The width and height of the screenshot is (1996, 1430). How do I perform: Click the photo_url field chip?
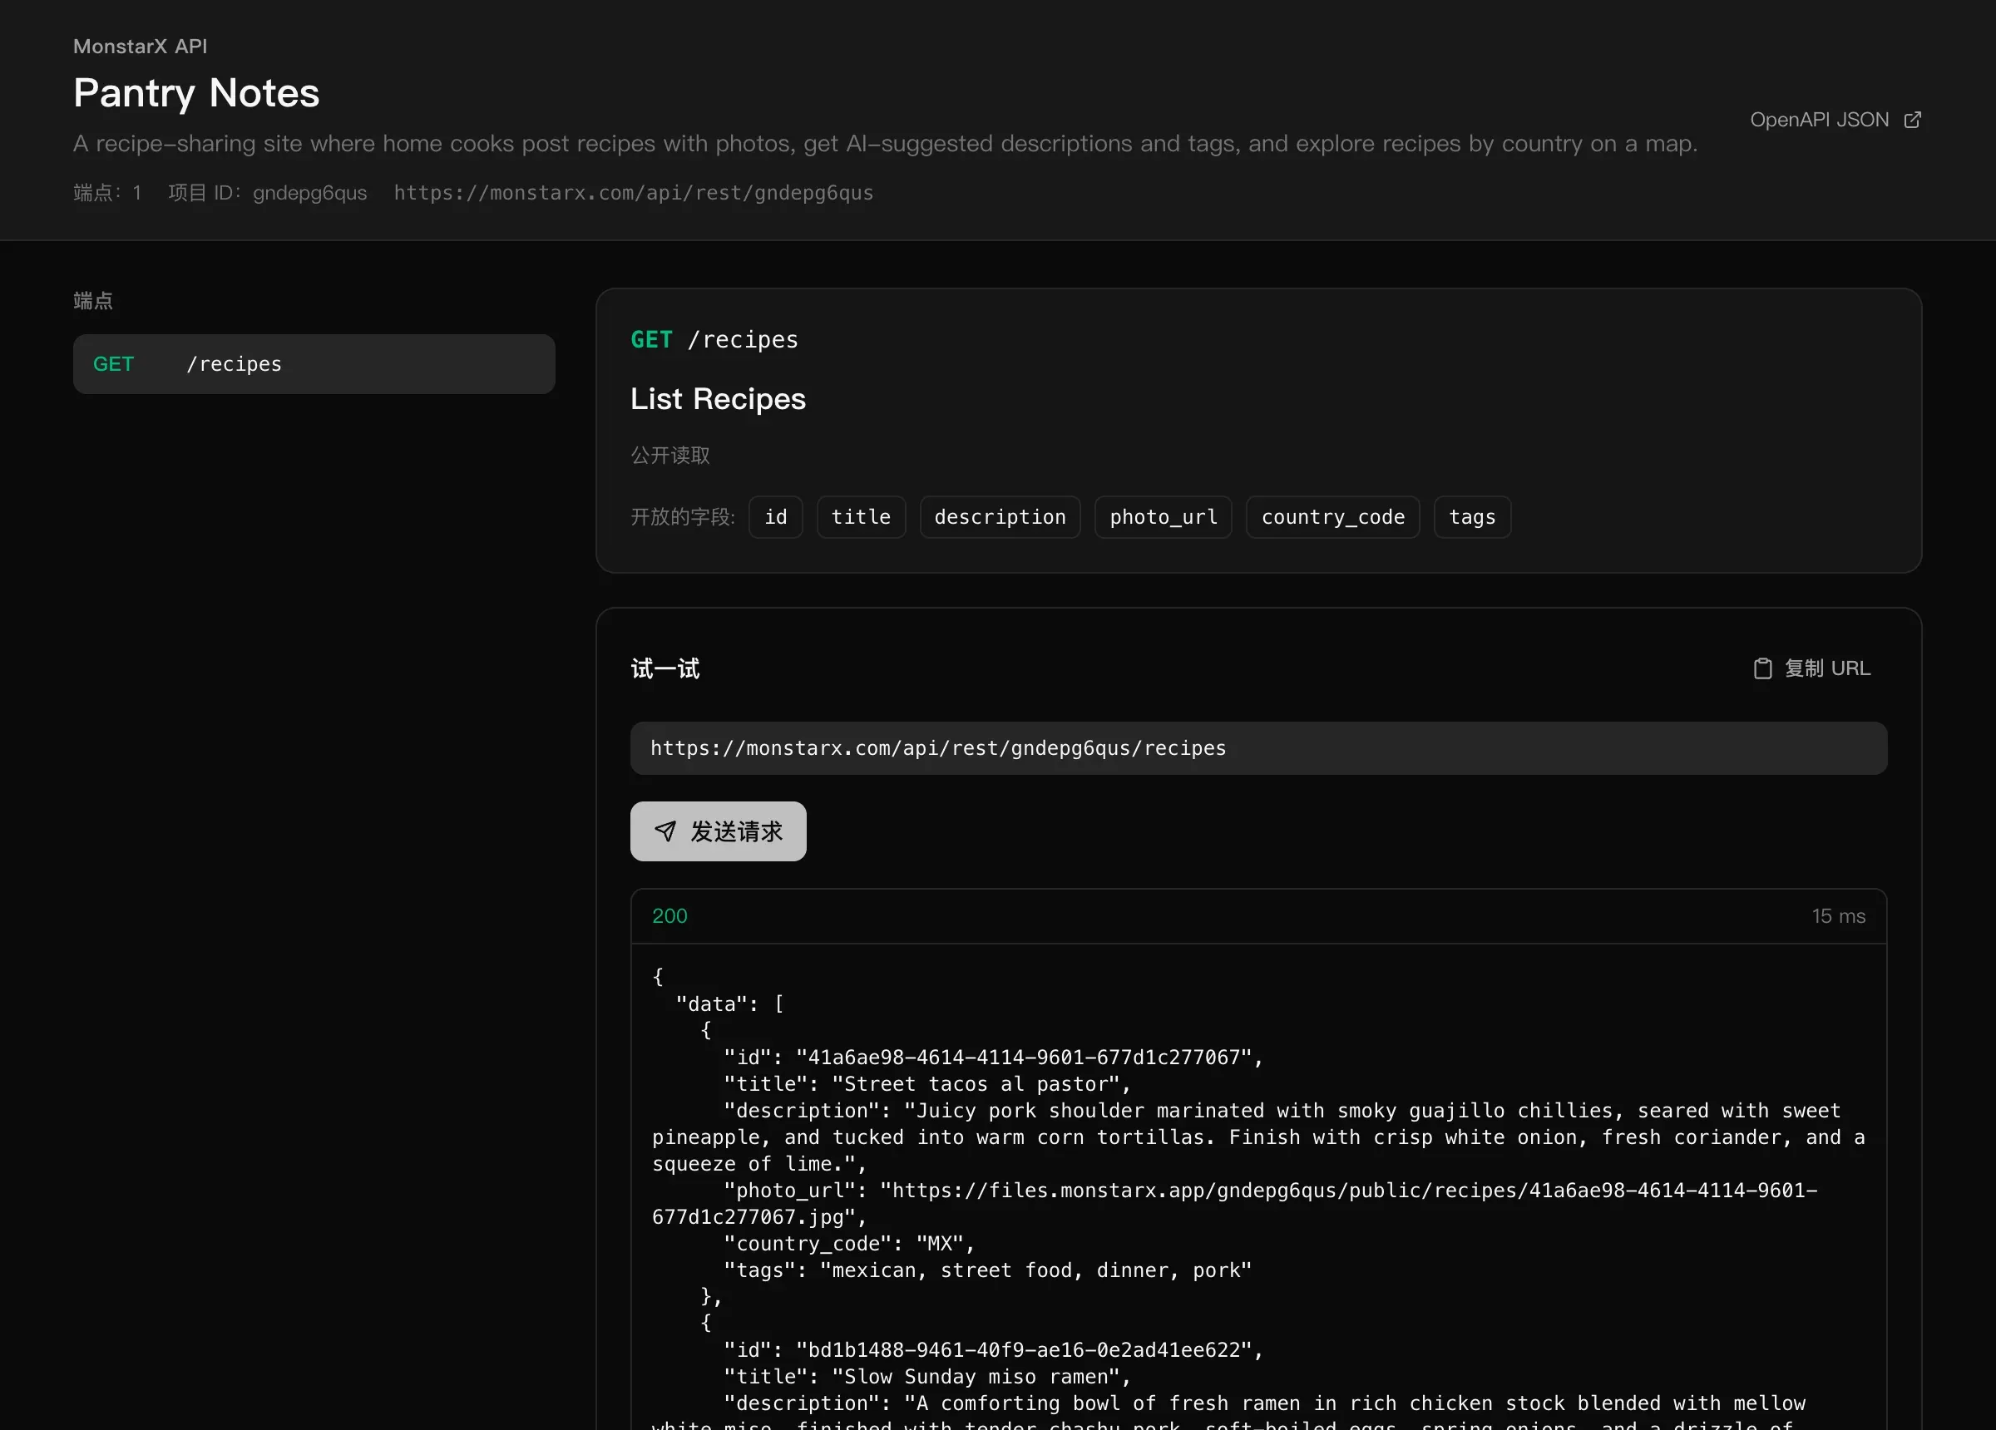pos(1163,516)
